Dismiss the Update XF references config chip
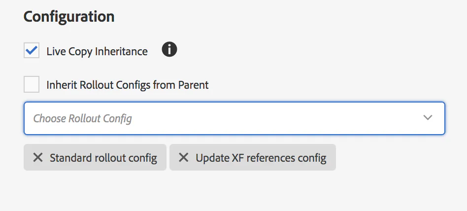The image size is (467, 211). 183,158
